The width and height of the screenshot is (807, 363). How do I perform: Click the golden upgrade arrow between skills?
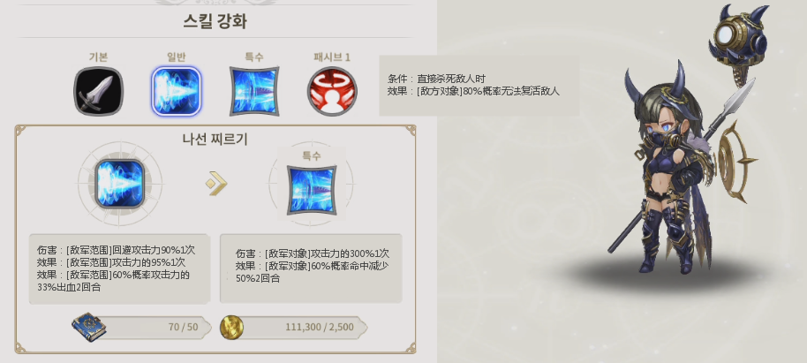tap(216, 184)
